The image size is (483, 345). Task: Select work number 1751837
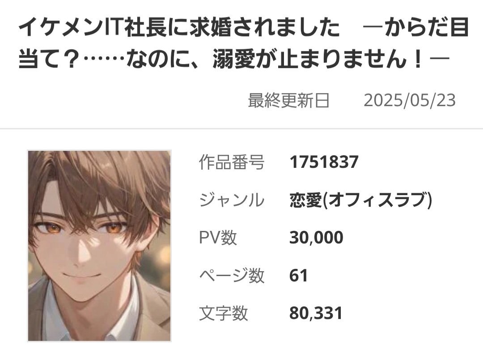pos(324,162)
